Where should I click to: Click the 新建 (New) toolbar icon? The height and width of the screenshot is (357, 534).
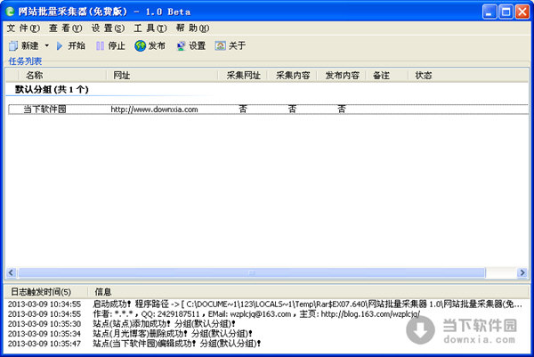click(x=13, y=45)
